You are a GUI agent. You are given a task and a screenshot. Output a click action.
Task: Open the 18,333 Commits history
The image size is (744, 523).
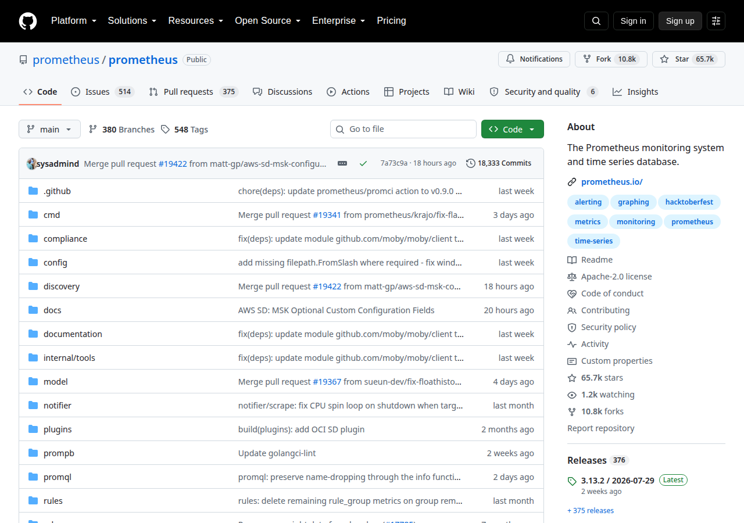tap(499, 163)
